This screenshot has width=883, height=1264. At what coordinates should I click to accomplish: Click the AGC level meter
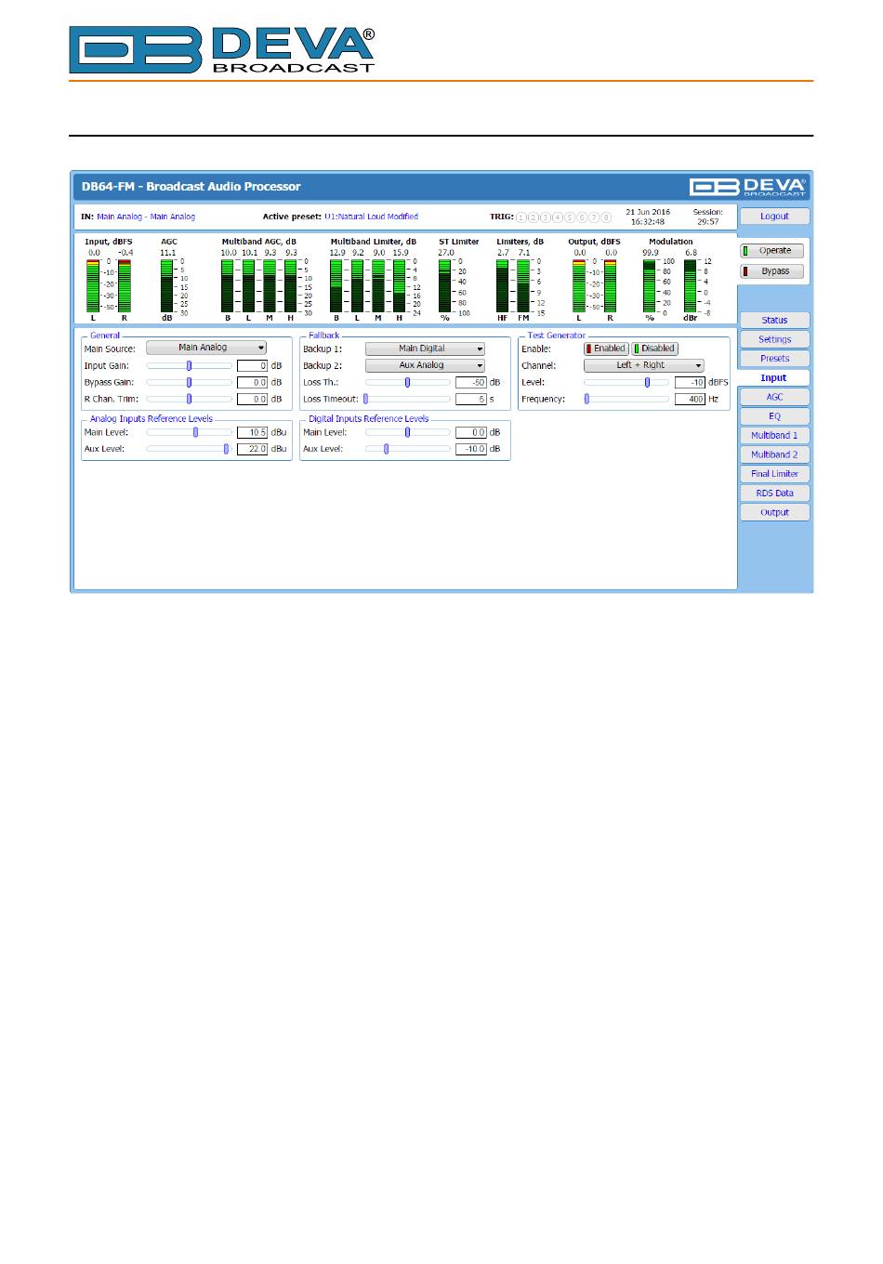167,285
